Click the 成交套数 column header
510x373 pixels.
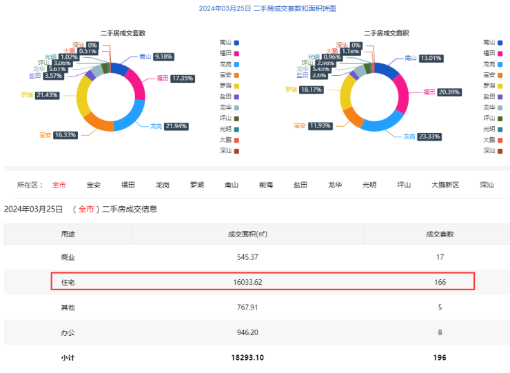coord(440,234)
